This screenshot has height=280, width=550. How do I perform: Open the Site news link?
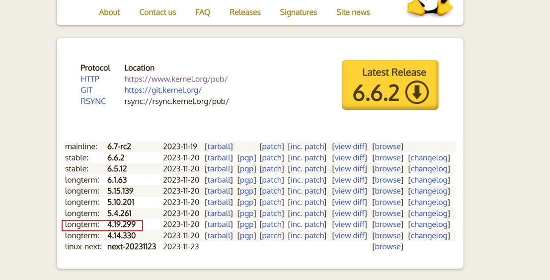click(x=353, y=12)
